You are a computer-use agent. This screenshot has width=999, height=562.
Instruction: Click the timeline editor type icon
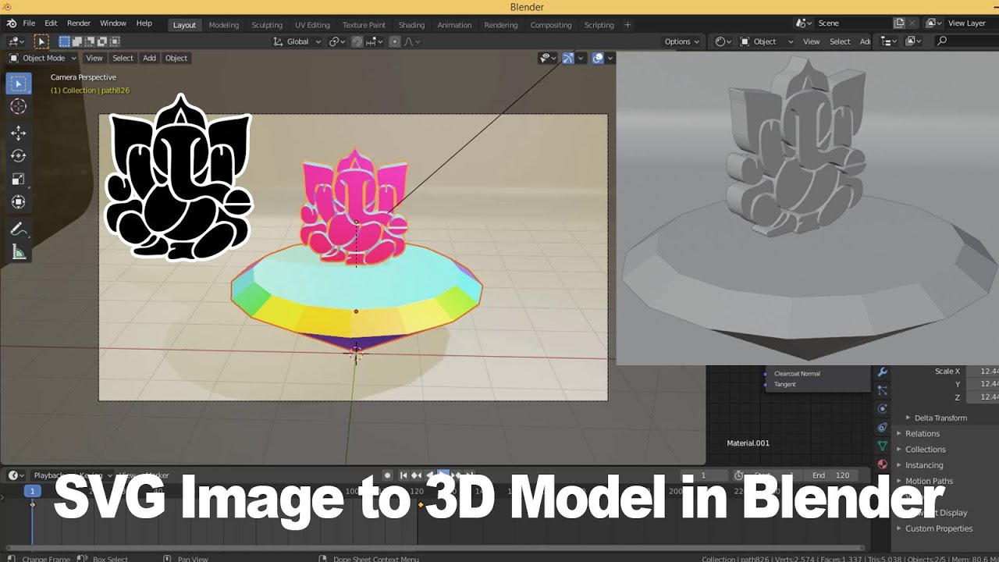[16, 475]
